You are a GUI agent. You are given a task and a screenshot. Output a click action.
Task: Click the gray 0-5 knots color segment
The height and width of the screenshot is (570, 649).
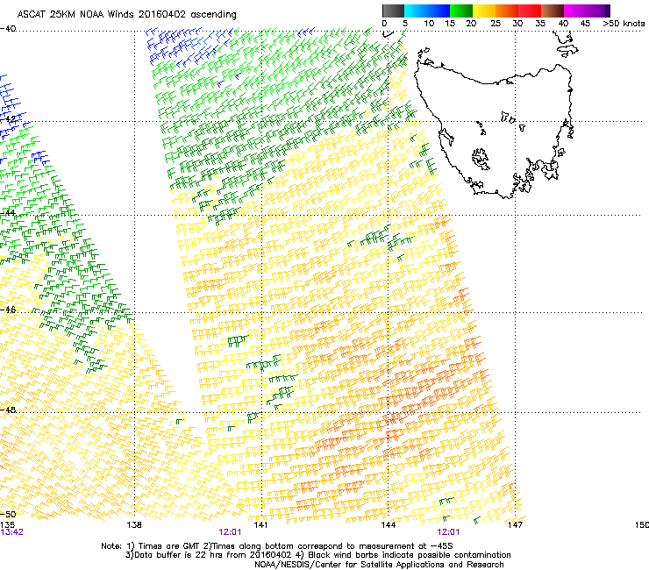393,11
